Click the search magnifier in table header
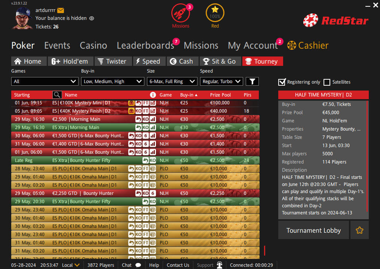Screen dimensions: 380x269 click(x=57, y=95)
